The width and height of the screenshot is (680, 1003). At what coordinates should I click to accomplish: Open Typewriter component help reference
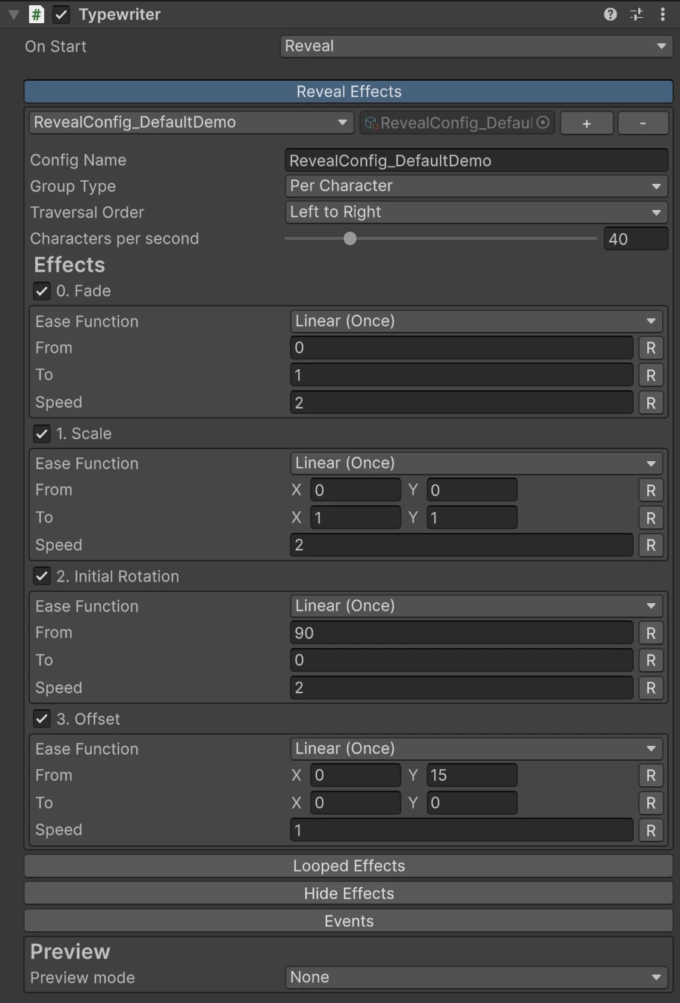611,14
